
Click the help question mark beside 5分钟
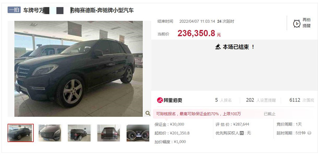click(309, 133)
